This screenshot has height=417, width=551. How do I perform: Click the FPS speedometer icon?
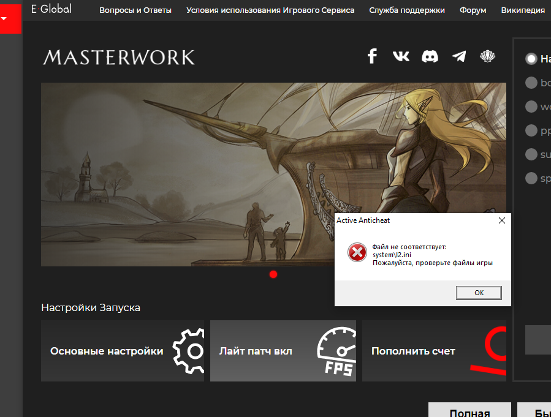click(336, 352)
